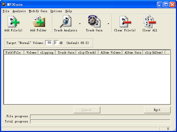
Task: Click the Clear File(s) icon
Action: click(x=125, y=22)
